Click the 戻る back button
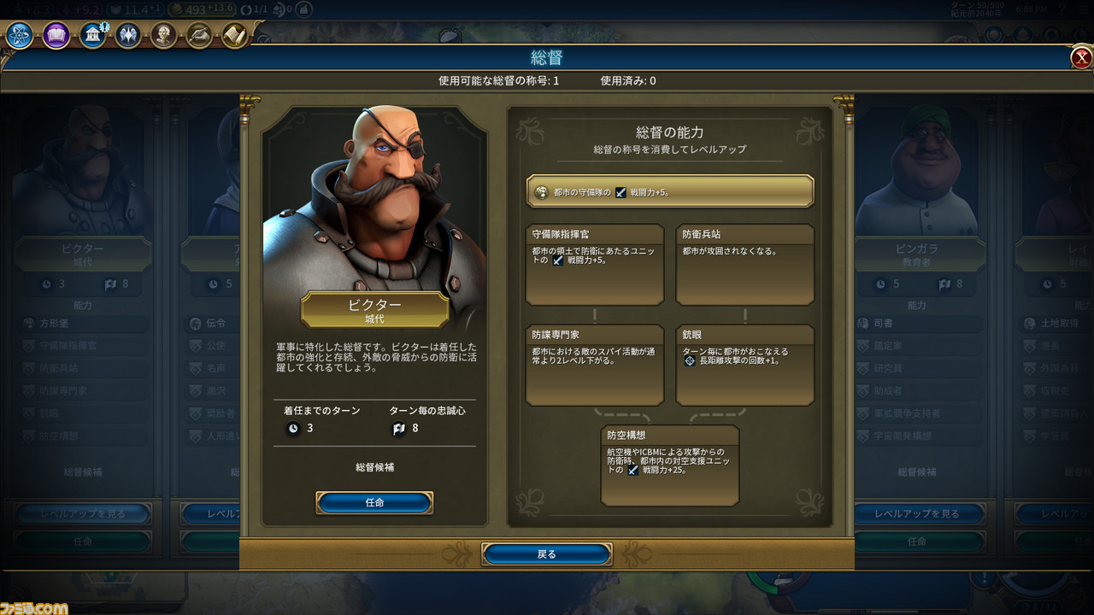Viewport: 1094px width, 615px height. (x=547, y=554)
